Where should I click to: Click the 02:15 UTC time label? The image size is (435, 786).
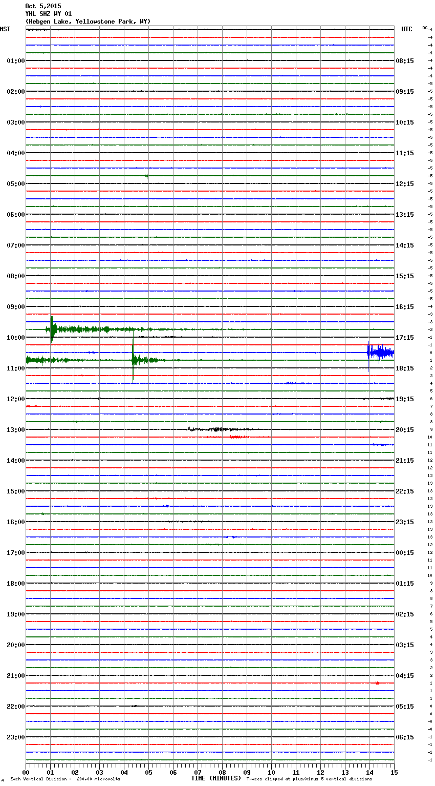click(x=405, y=614)
